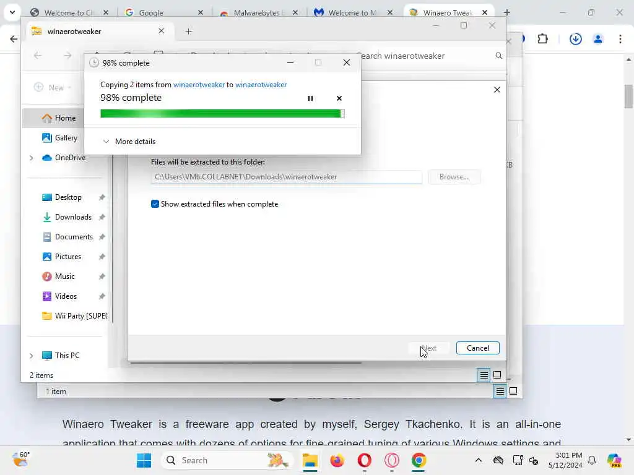The height and width of the screenshot is (475, 634).
Task: Go back in Chrome browser
Action: (14, 39)
